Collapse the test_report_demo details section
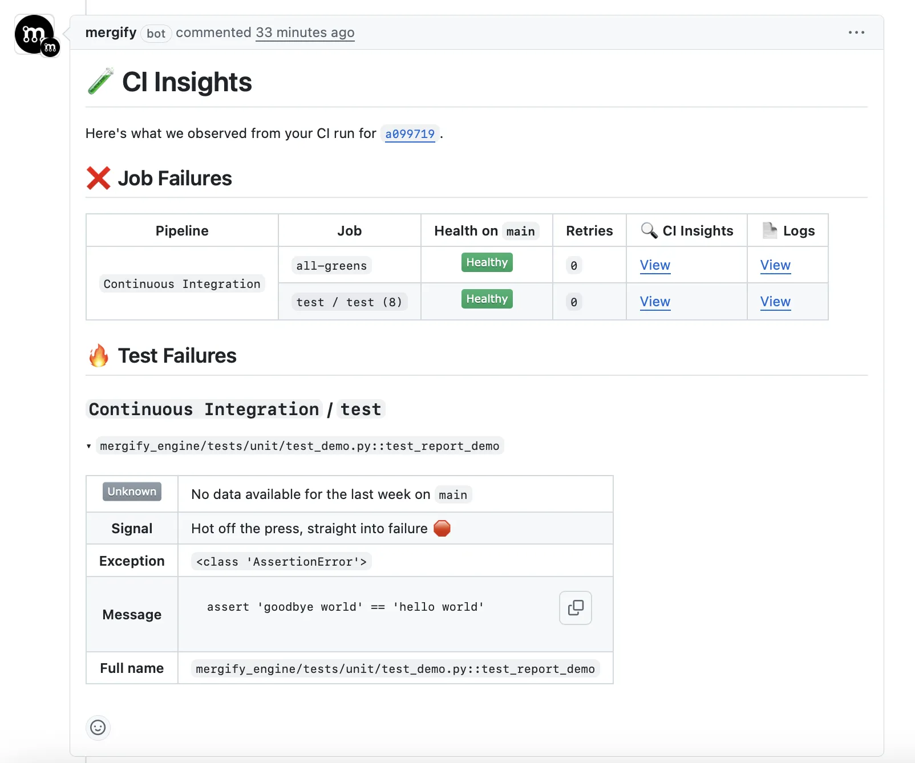The image size is (915, 763). (89, 446)
